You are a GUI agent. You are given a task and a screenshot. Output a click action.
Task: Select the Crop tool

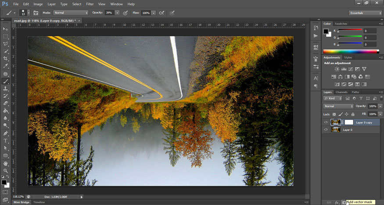[6, 58]
